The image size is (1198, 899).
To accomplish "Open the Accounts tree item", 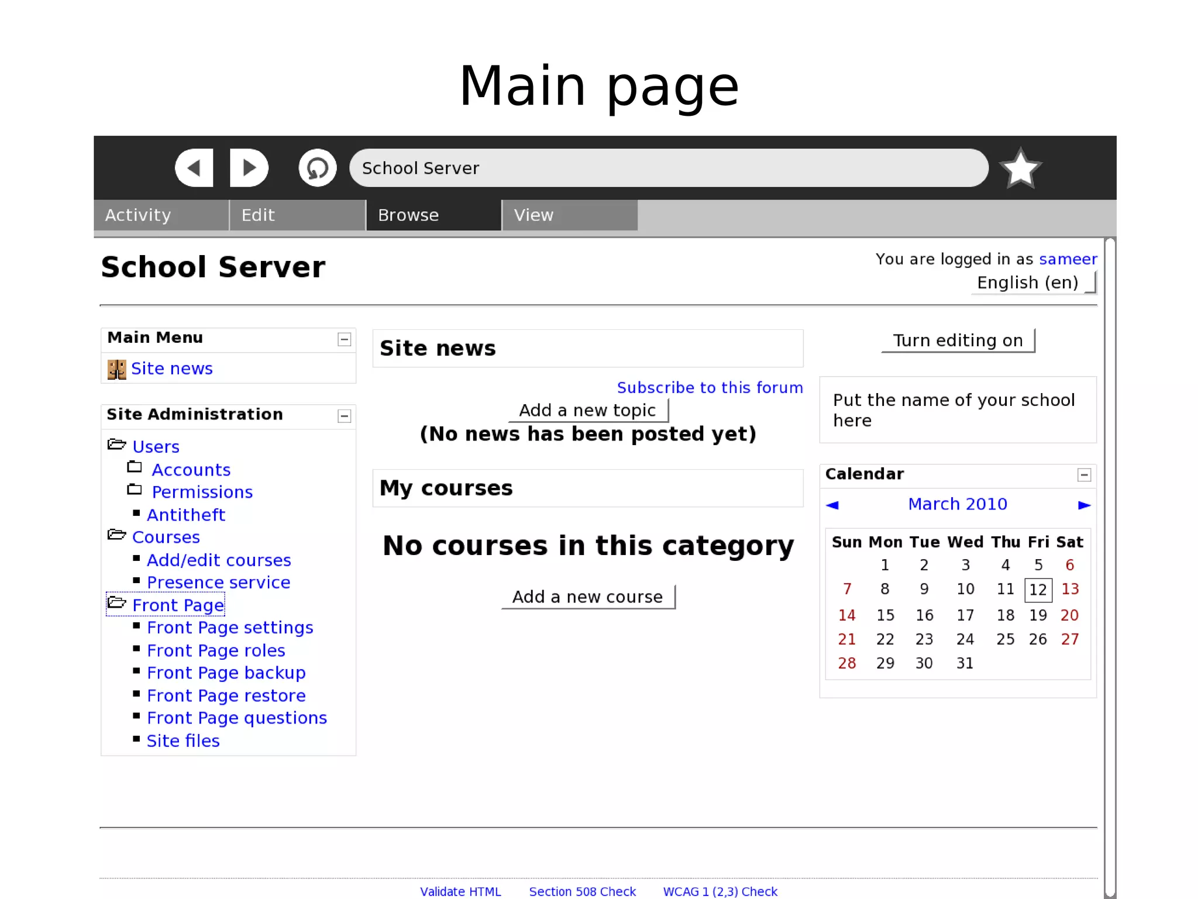I will (x=191, y=470).
